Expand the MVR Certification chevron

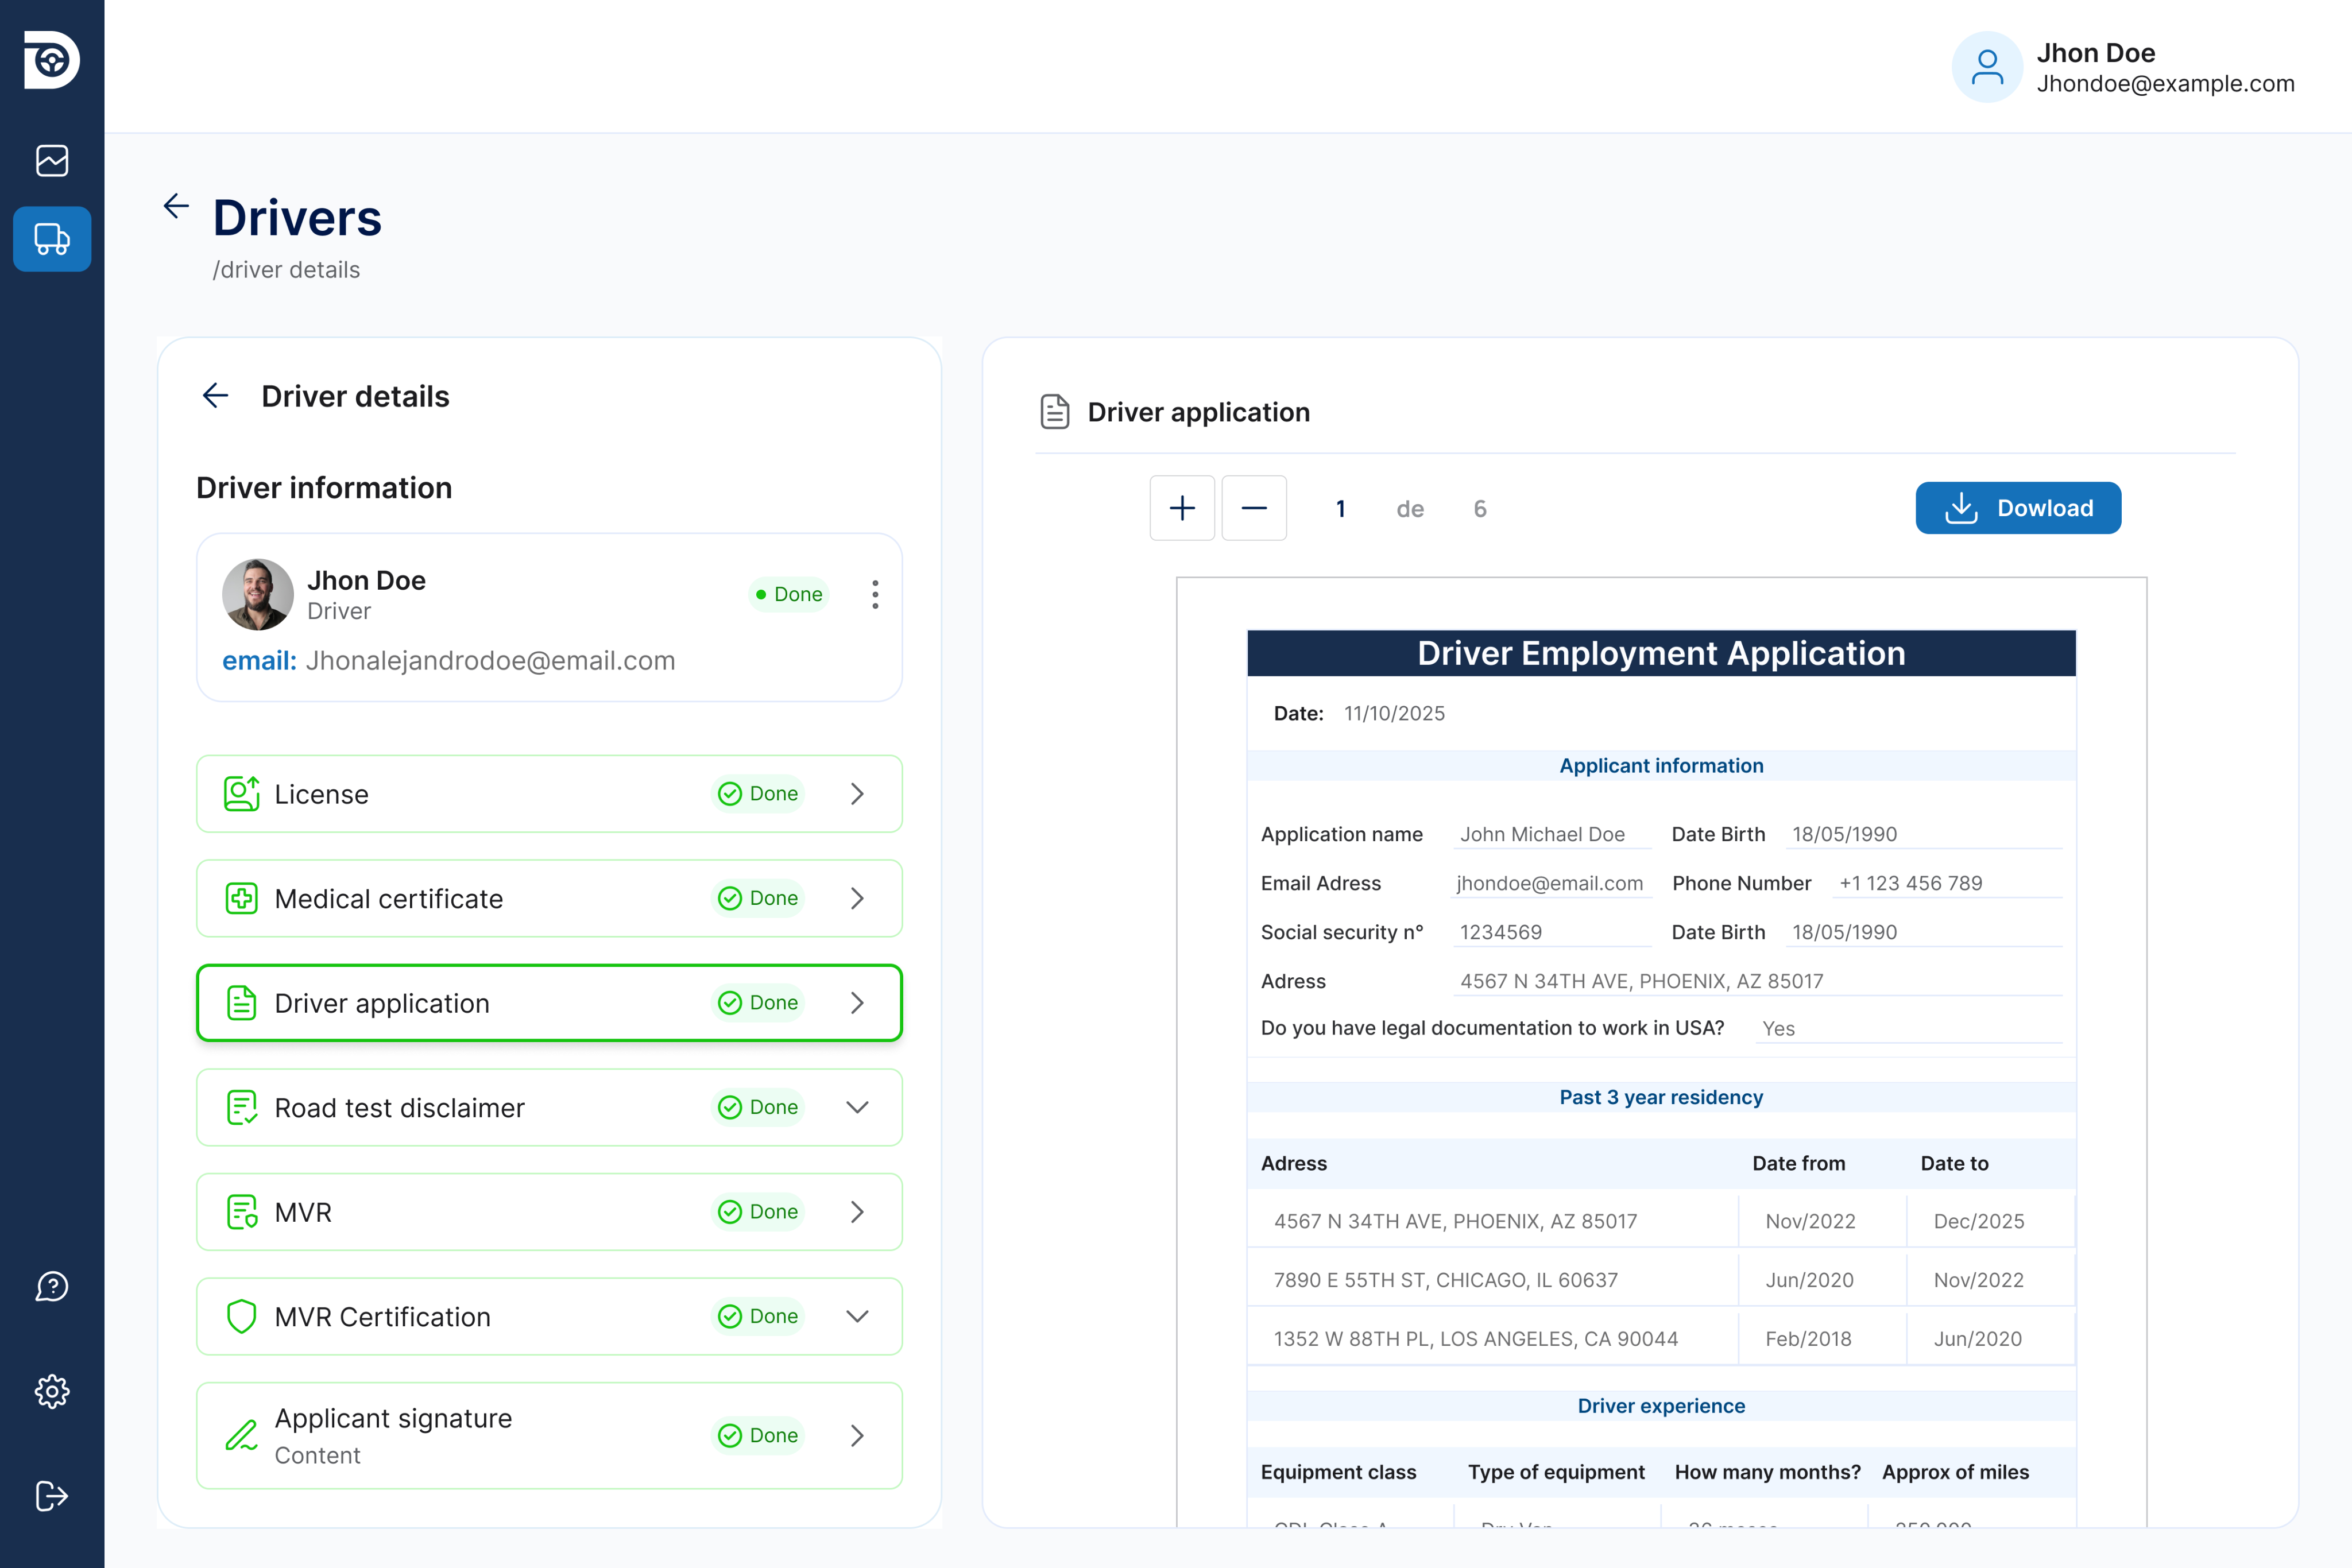coord(857,1316)
